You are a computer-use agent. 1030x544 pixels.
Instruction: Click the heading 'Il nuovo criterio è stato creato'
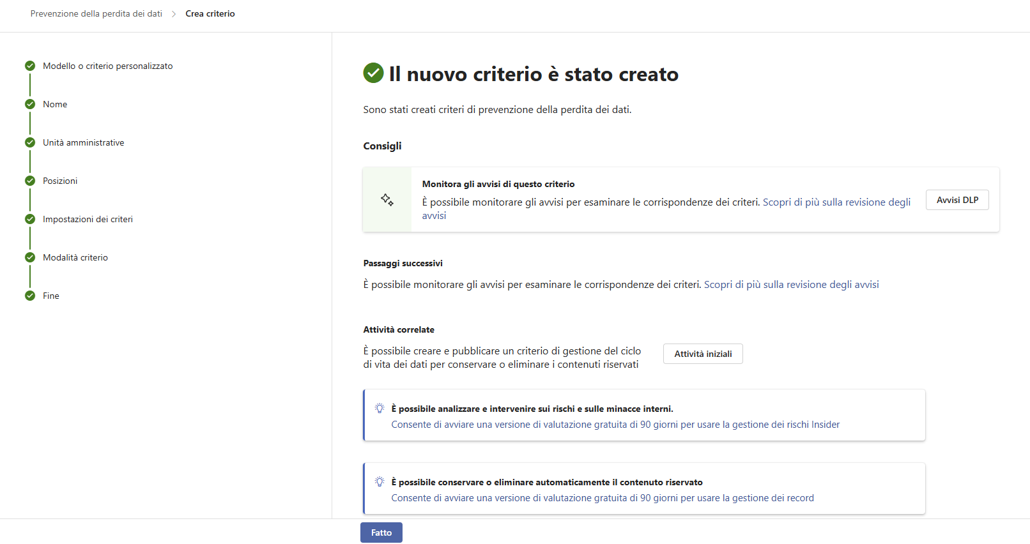pos(534,74)
